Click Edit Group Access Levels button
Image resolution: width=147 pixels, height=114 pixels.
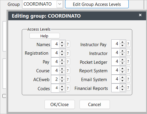click(97, 4)
